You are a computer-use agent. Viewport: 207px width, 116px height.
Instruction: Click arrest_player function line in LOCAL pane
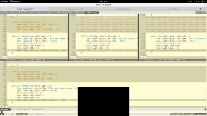pos(31,36)
